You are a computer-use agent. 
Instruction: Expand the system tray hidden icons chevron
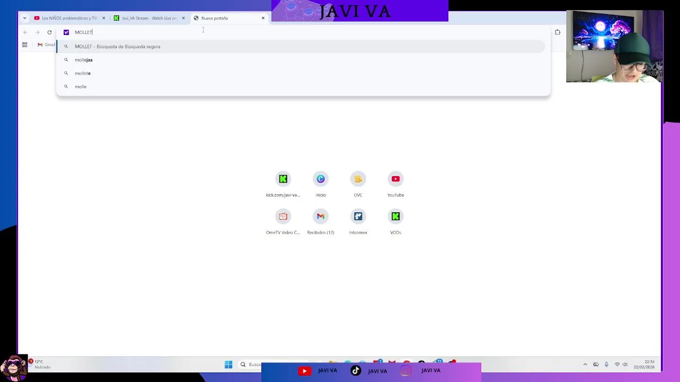coord(585,364)
